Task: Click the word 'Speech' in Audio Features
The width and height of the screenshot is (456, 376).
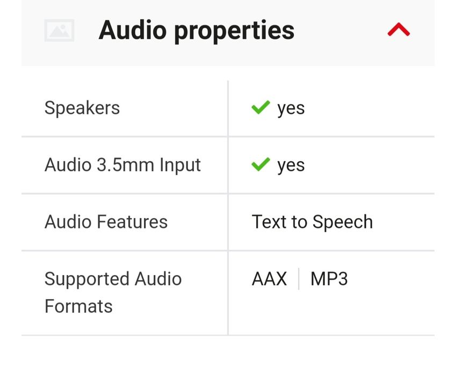Action: pos(342,222)
